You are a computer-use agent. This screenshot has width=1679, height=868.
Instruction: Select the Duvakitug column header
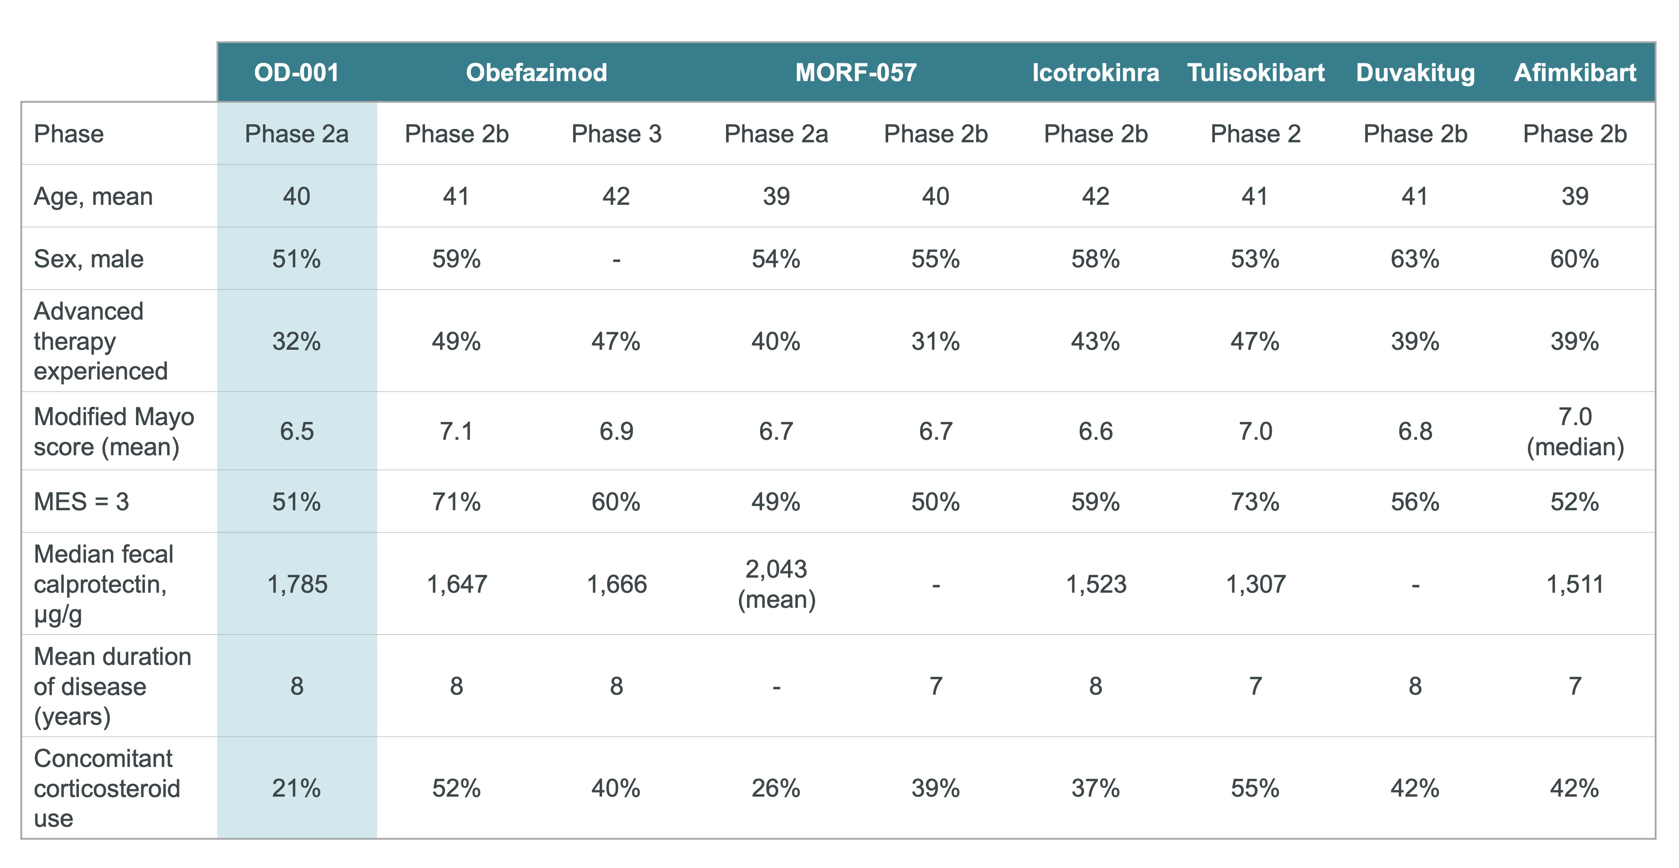(x=1415, y=72)
